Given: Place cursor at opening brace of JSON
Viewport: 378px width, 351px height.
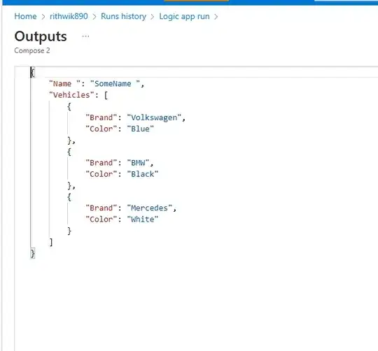Looking at the screenshot, I should (x=33, y=72).
